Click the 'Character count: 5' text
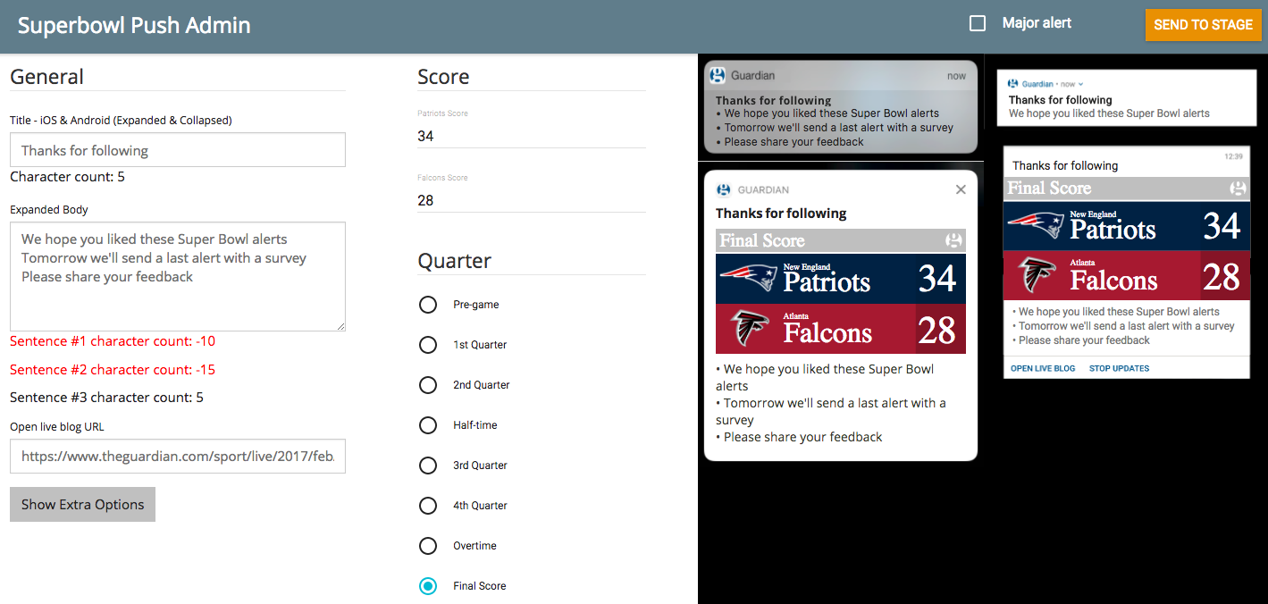The width and height of the screenshot is (1268, 604). (x=67, y=177)
